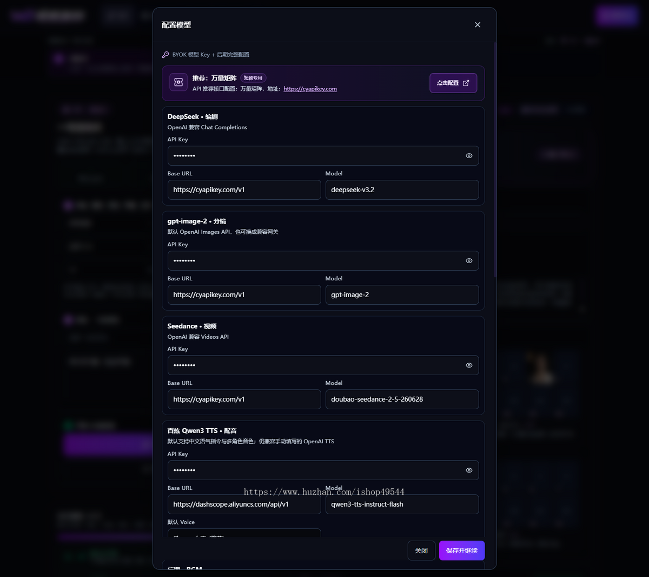Edit the gpt-image-2 section Base URL

coord(244,295)
